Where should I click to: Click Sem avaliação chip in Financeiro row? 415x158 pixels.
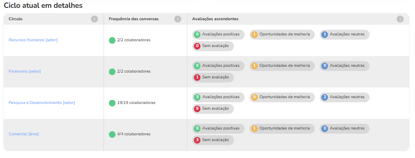[x=213, y=78]
